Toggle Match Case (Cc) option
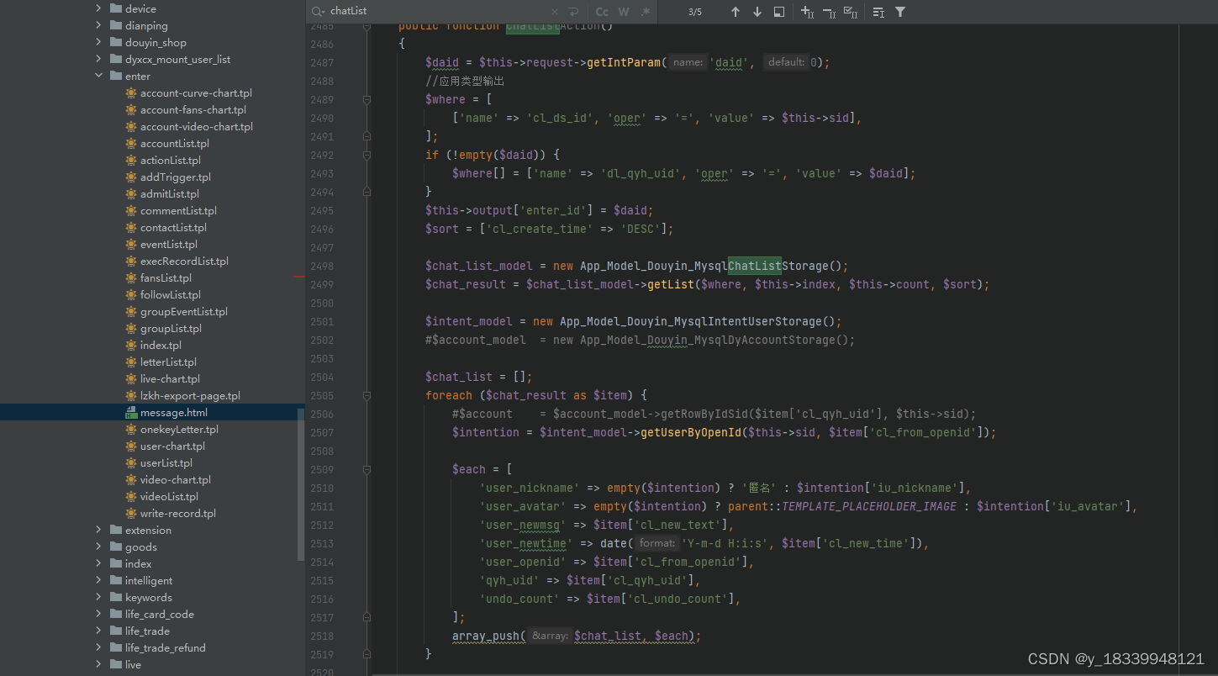 click(x=602, y=12)
